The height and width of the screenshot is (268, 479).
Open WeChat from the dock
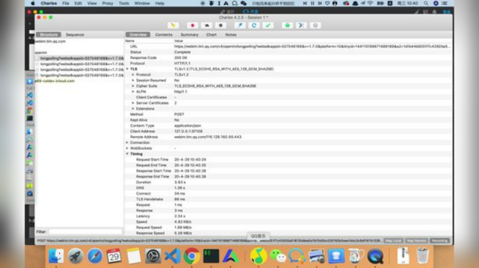(x=277, y=256)
